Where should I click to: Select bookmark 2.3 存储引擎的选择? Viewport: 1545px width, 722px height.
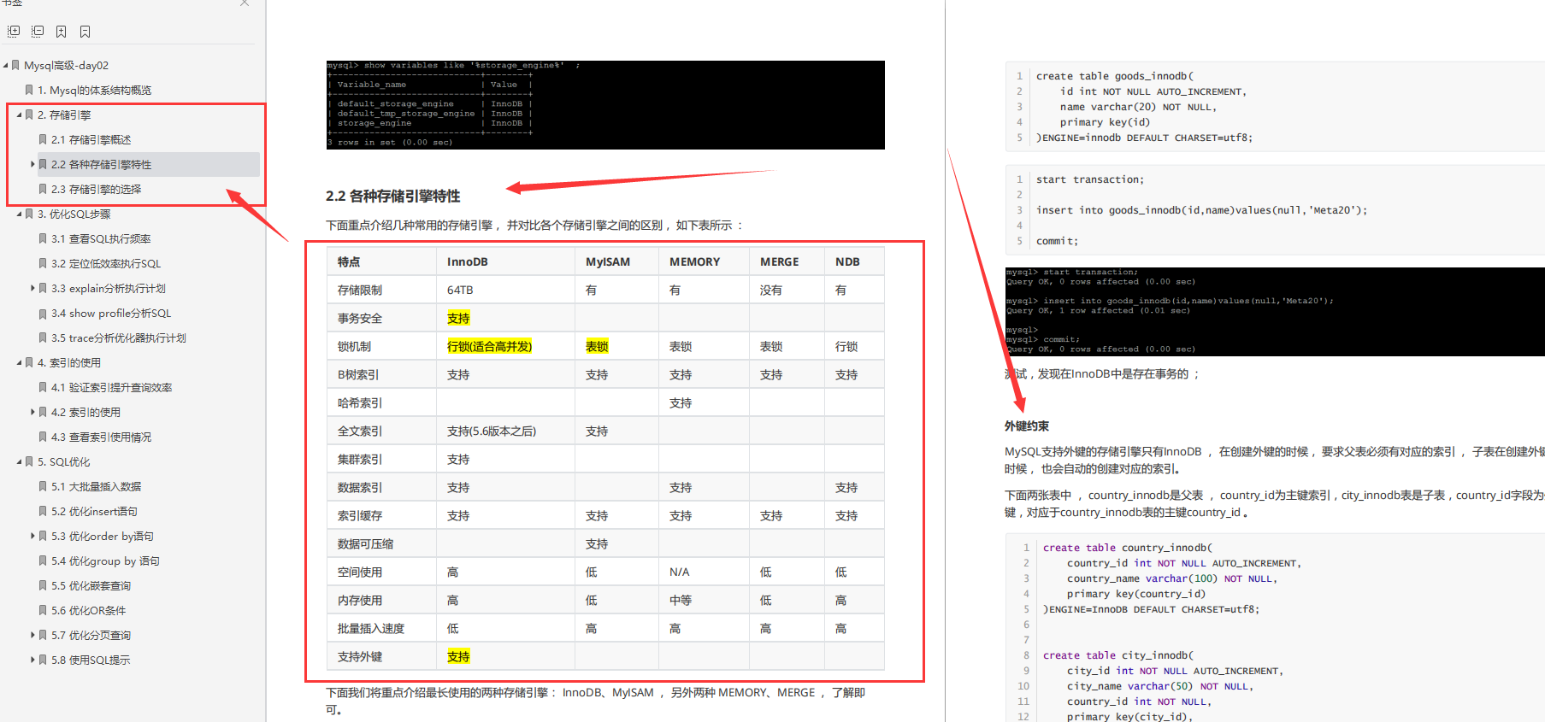tap(97, 189)
